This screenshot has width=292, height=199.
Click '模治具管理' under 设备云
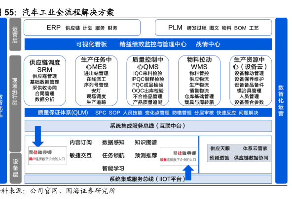pos(249,90)
